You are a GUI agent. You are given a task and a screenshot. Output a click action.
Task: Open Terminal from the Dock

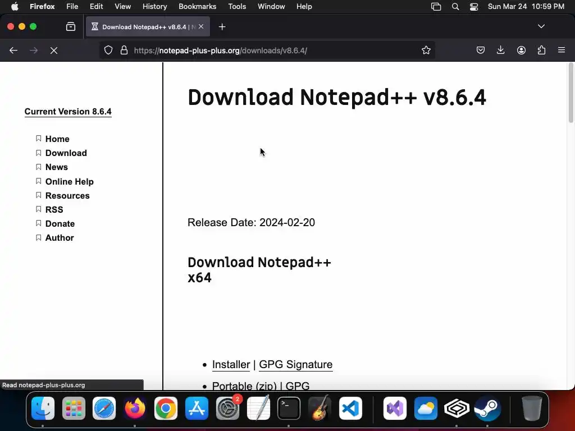click(x=289, y=409)
